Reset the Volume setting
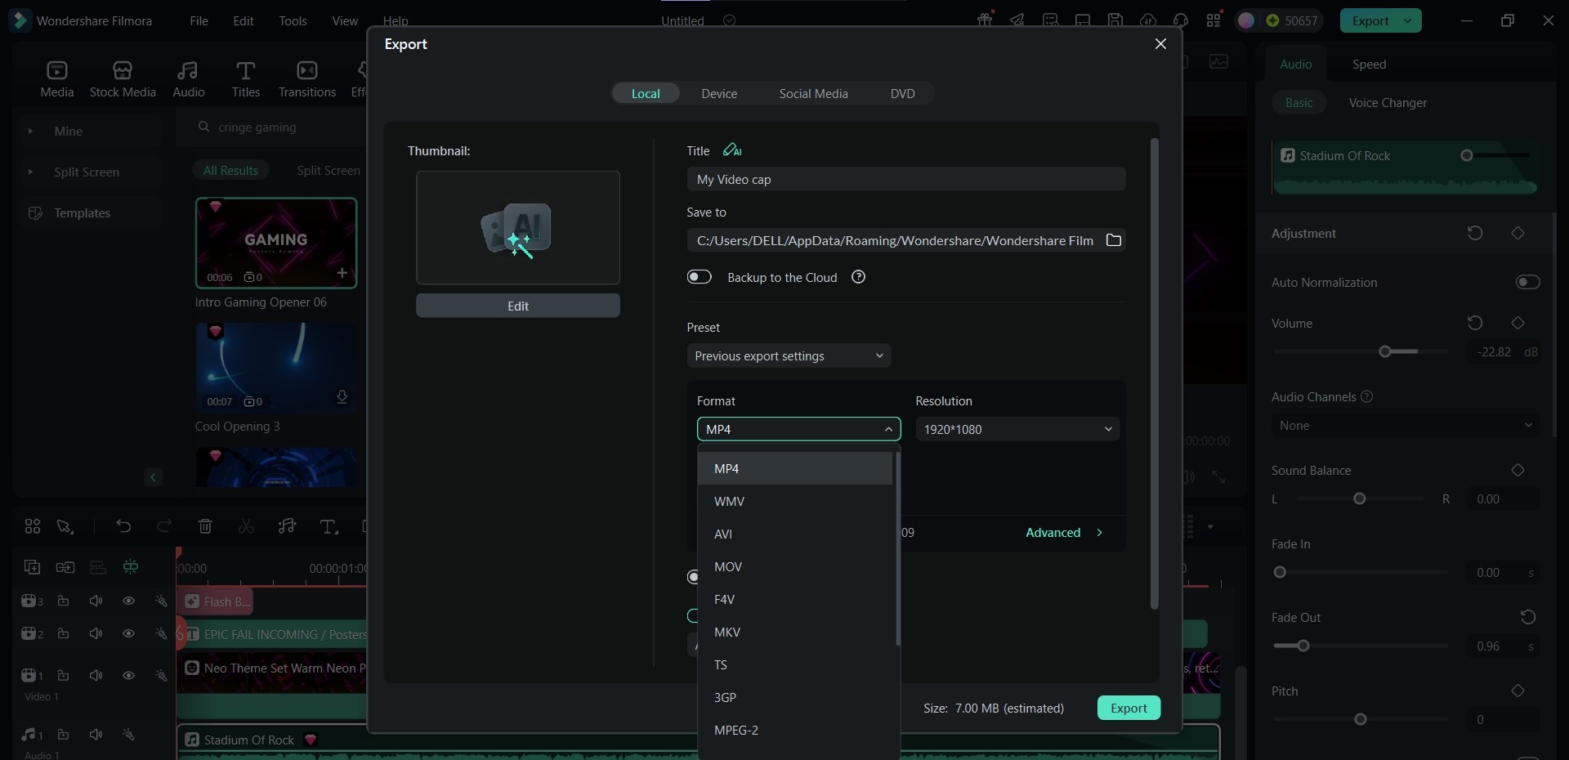This screenshot has height=760, width=1569. (1475, 323)
